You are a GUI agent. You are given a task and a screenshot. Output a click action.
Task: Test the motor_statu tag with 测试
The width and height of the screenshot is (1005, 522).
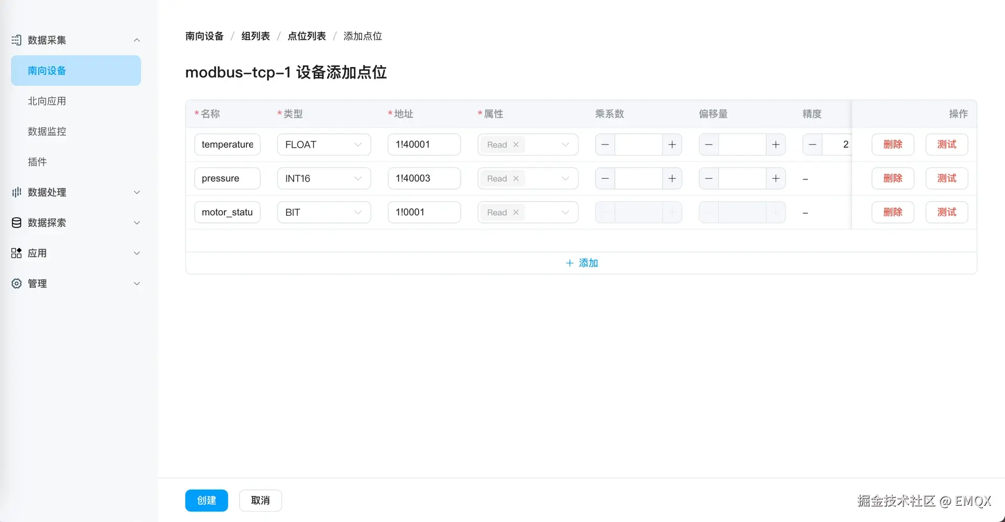click(x=946, y=212)
